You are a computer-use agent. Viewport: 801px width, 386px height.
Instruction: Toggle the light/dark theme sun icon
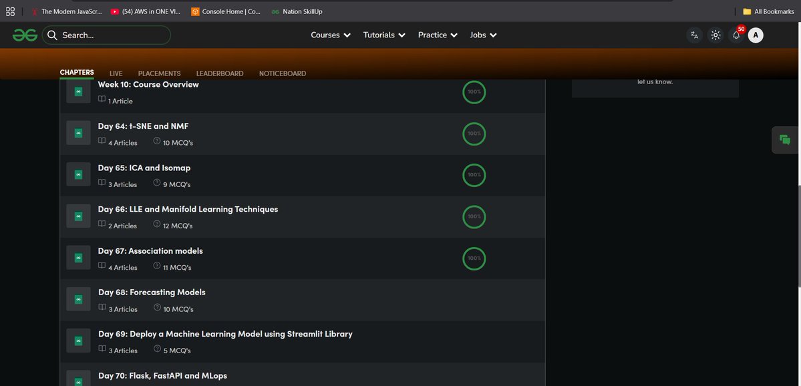pos(715,35)
